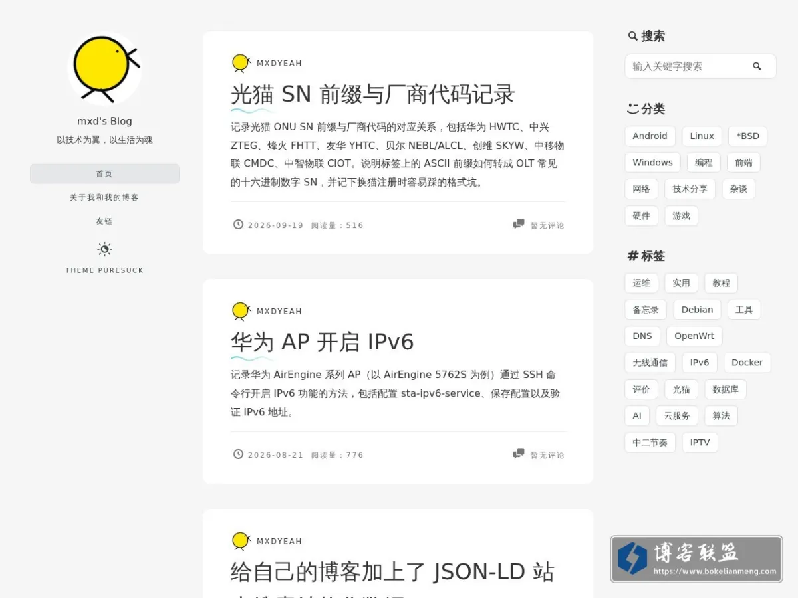This screenshot has height=598, width=798.
Task: Select the 前端 category
Action: pos(743,163)
